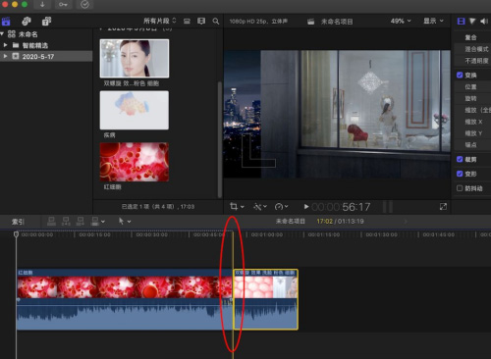Click the overwrite clip edit icon
The width and height of the screenshot is (491, 359).
coord(95,222)
